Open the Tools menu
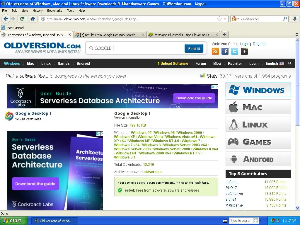The height and width of the screenshot is (225, 300). [70, 11]
